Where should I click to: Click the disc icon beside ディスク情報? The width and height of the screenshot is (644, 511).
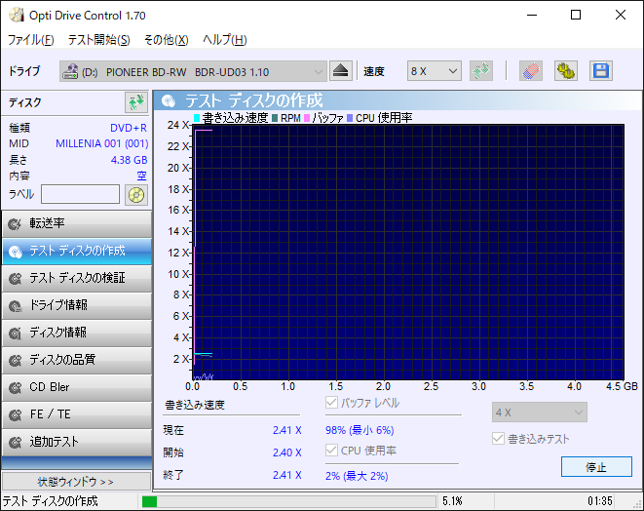click(x=16, y=333)
